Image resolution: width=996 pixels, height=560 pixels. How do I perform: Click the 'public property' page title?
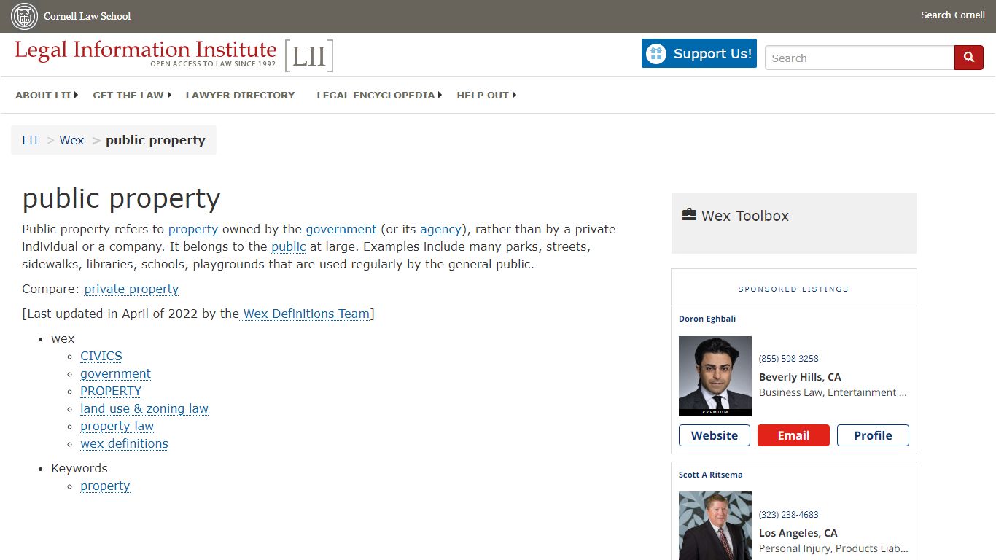click(121, 198)
